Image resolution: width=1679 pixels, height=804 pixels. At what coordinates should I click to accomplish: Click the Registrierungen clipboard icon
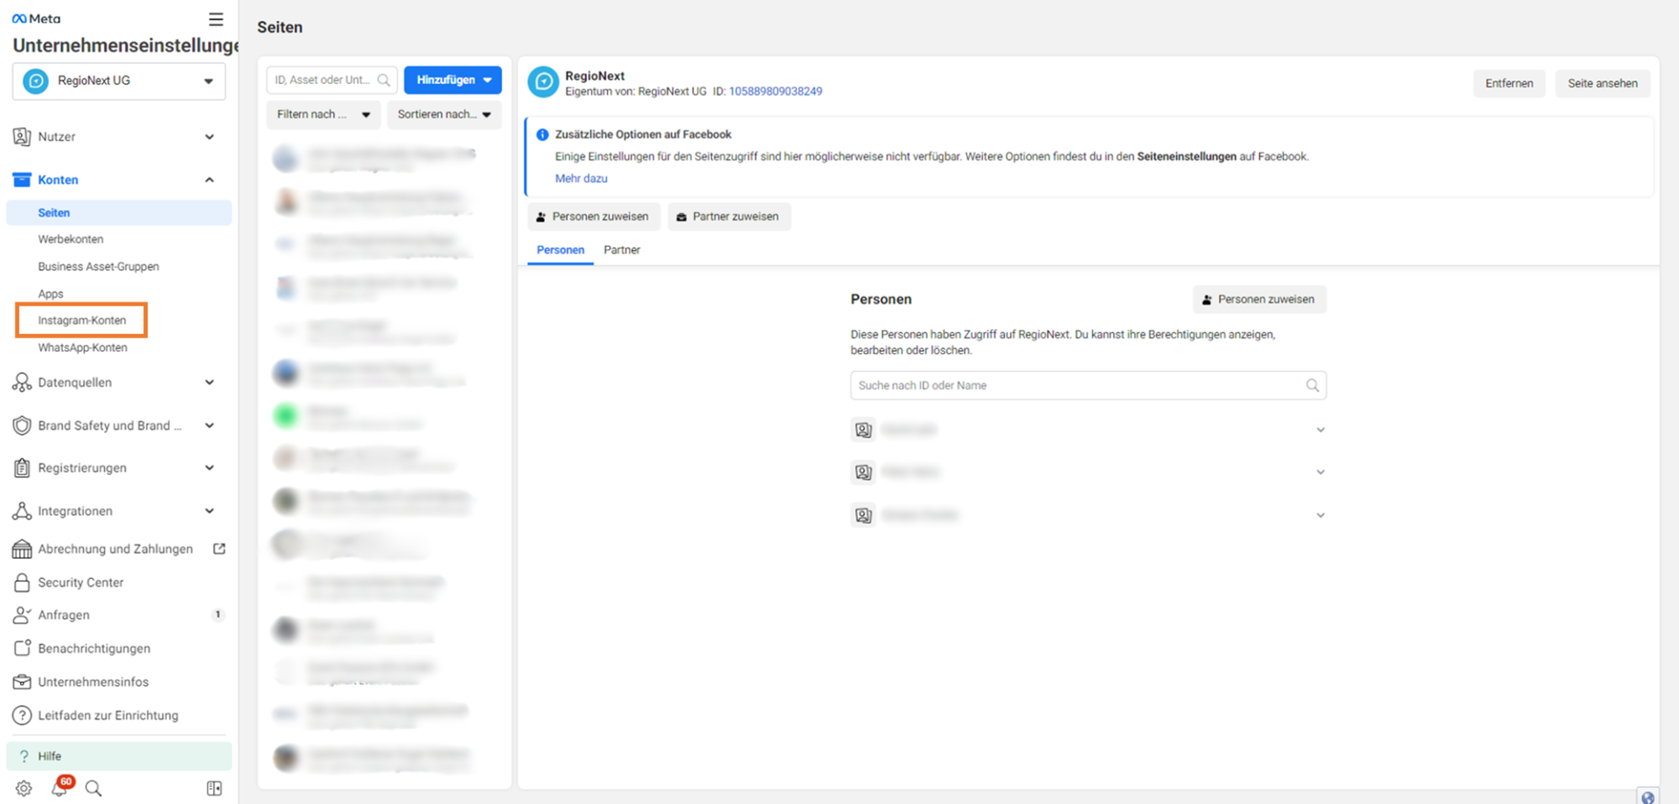point(22,468)
